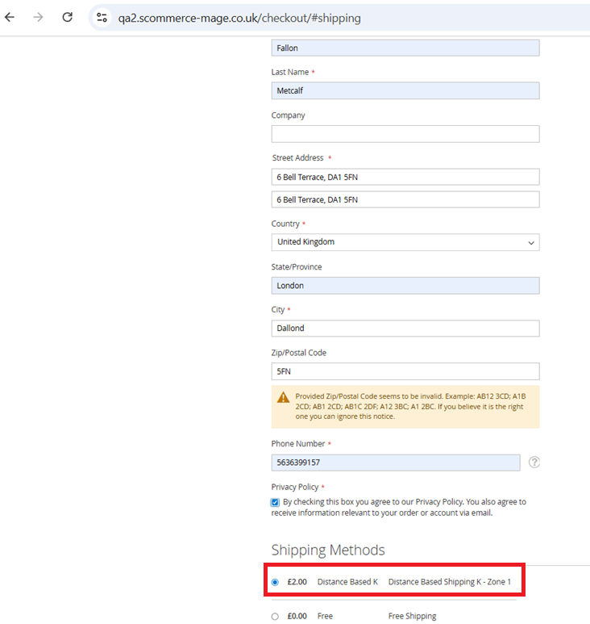Open site information icon in address bar
This screenshot has width=590, height=624.
[x=102, y=18]
